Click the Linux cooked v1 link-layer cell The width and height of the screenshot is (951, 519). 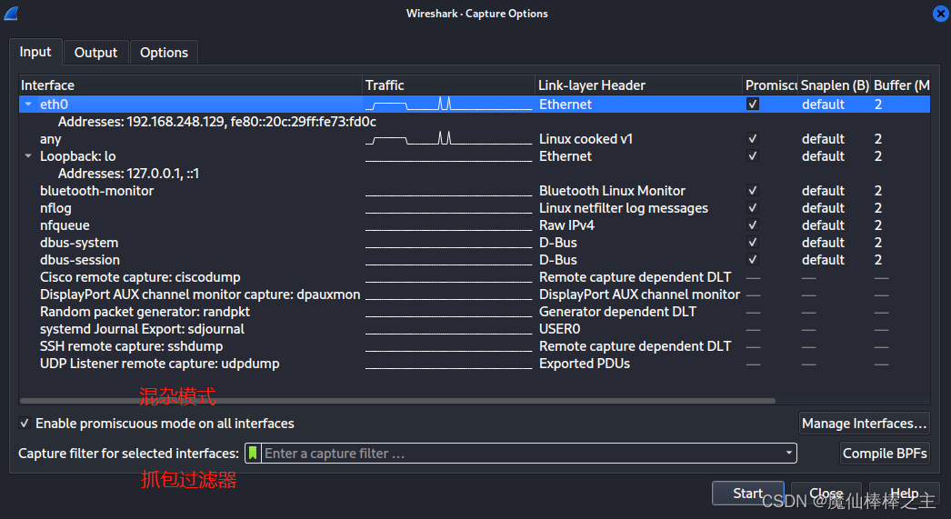coord(586,139)
